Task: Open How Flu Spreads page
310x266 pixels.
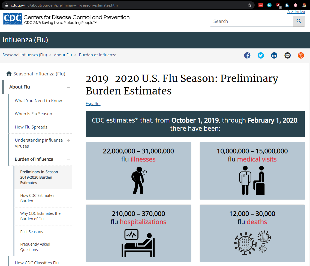Action: [31, 127]
